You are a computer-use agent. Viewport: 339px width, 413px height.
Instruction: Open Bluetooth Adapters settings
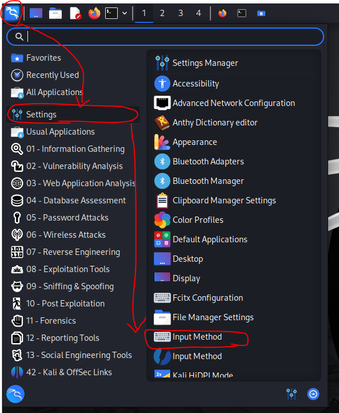(234, 162)
